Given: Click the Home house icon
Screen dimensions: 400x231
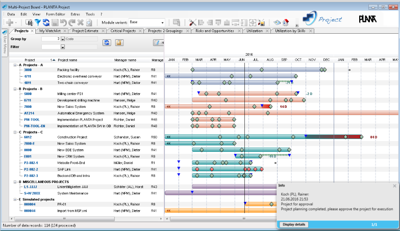Looking at the screenshot, I should tap(286, 22).
